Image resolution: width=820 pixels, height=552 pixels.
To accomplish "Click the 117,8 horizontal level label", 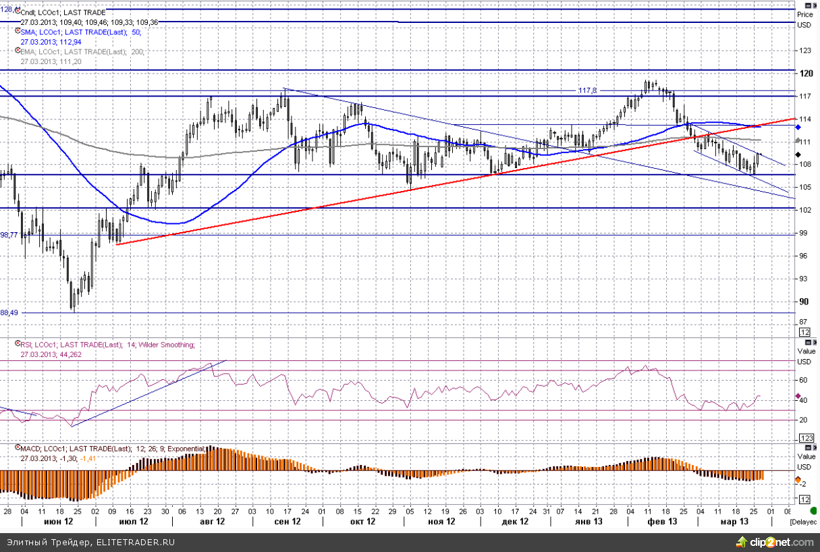I will (587, 90).
